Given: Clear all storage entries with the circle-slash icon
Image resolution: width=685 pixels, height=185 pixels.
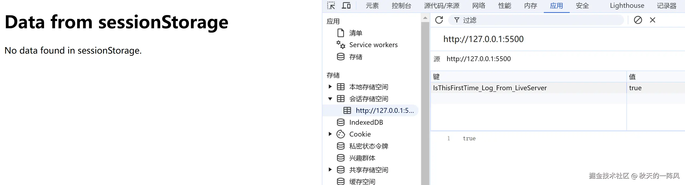Looking at the screenshot, I should pyautogui.click(x=638, y=20).
